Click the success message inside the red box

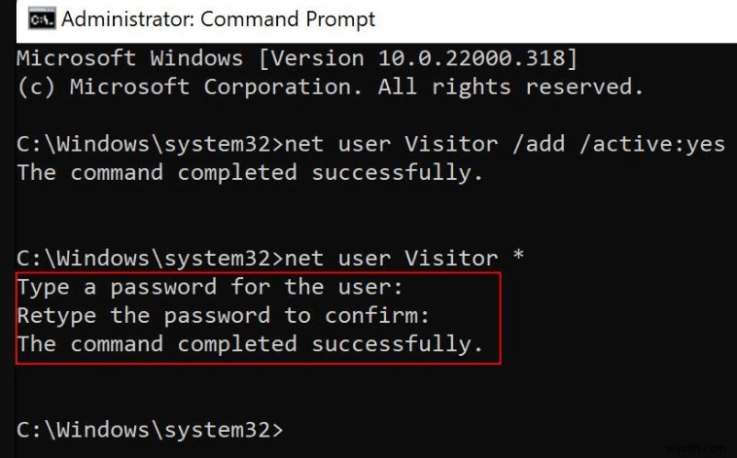coord(250,344)
